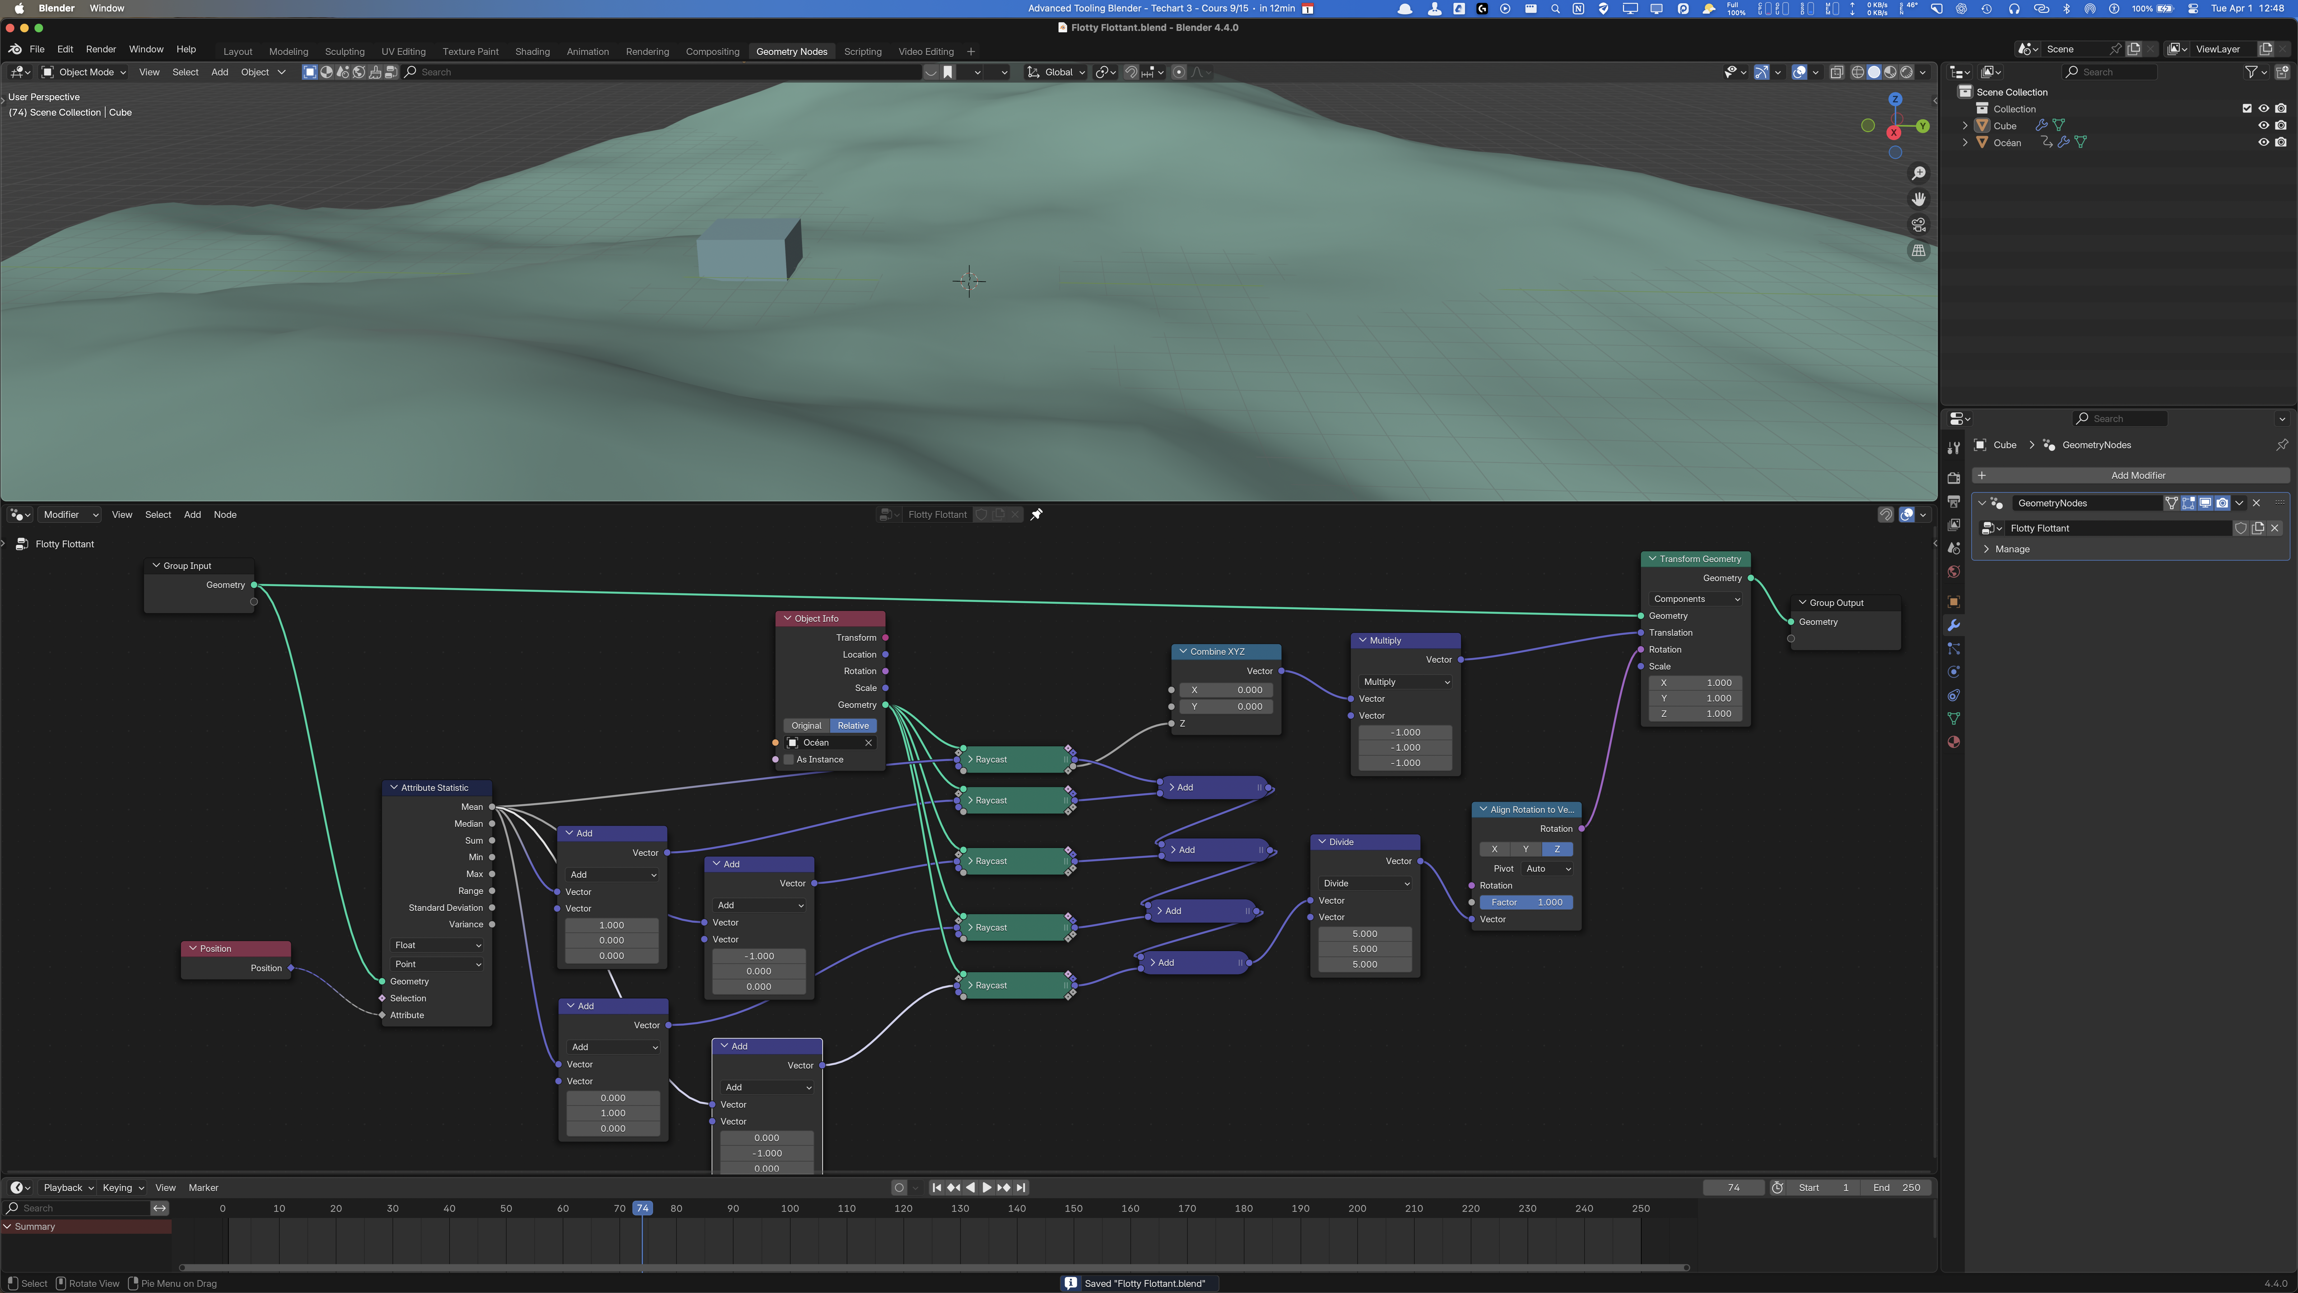Viewport: 2298px width, 1293px height.
Task: Open the Physics properties tab icon
Action: pyautogui.click(x=1954, y=672)
